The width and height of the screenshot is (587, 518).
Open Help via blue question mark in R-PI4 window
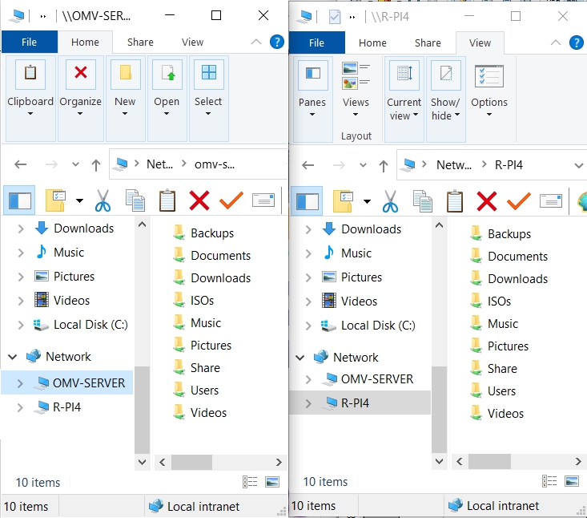pyautogui.click(x=565, y=42)
